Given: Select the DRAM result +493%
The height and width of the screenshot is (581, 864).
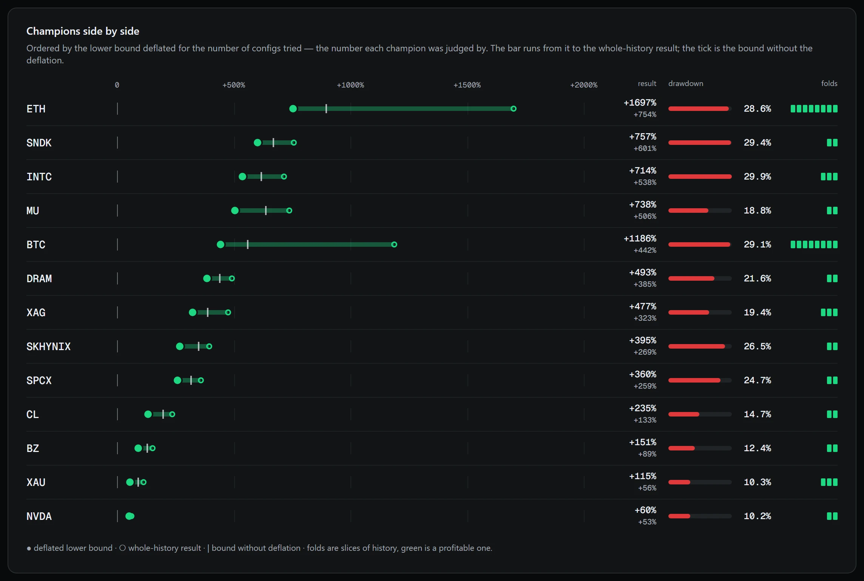Looking at the screenshot, I should [643, 272].
